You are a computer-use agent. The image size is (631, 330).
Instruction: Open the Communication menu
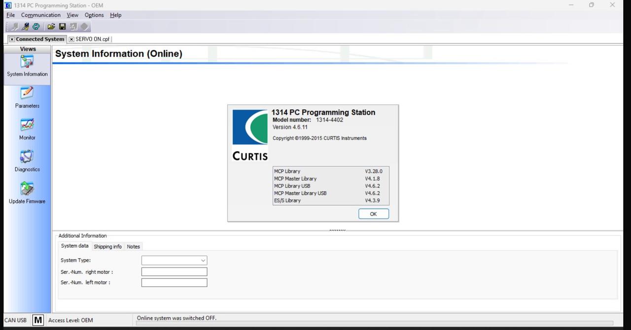click(40, 15)
